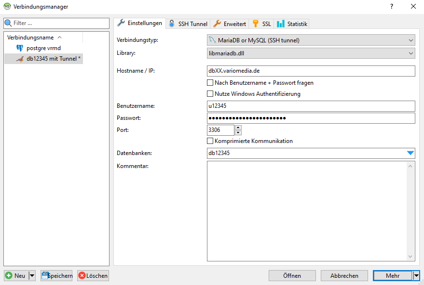
Task: Switch to the SSH Tunnel tab
Action: 188,24
